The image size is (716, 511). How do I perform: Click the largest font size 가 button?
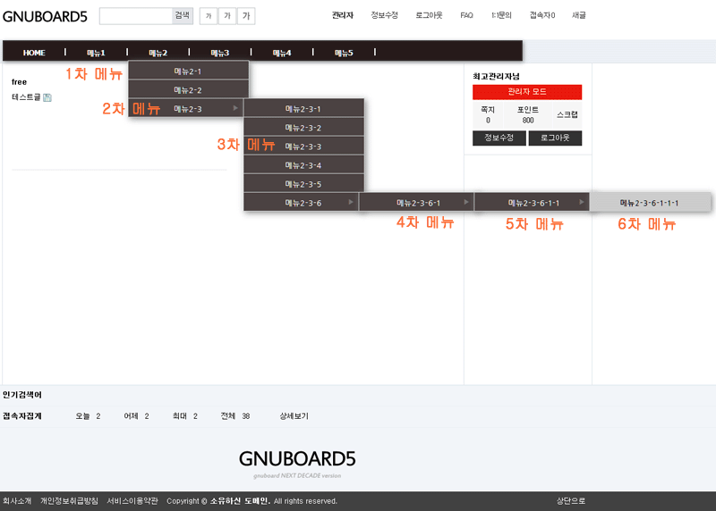pos(246,16)
